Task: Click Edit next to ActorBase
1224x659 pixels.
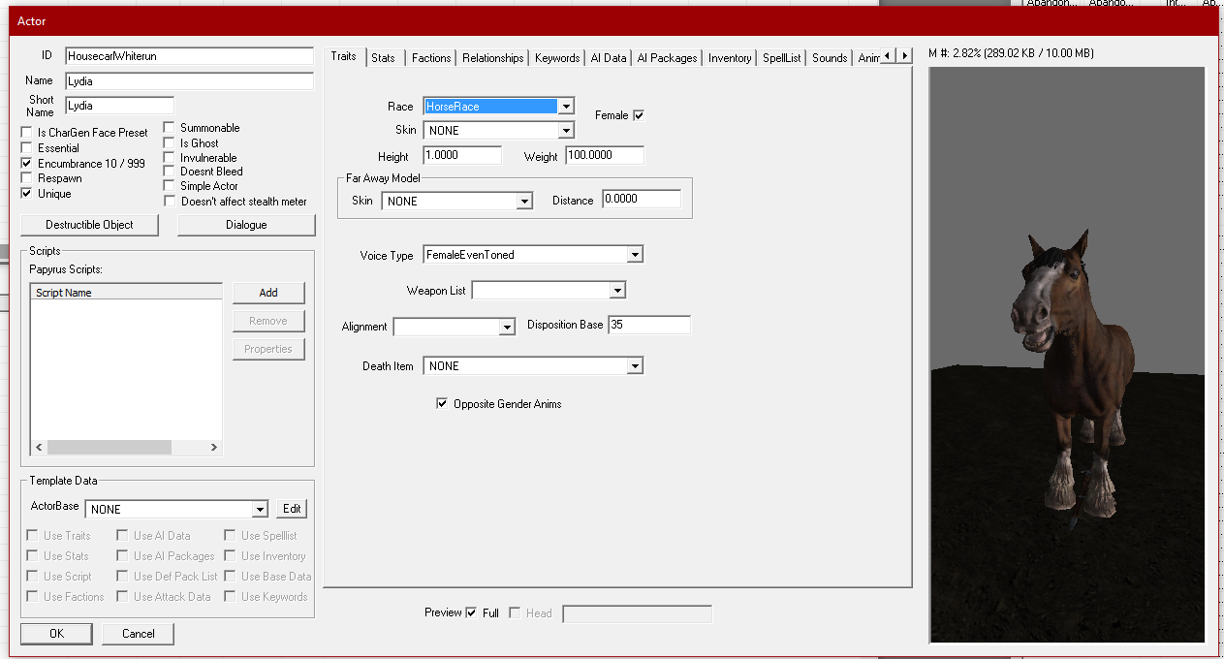Action: 292,509
